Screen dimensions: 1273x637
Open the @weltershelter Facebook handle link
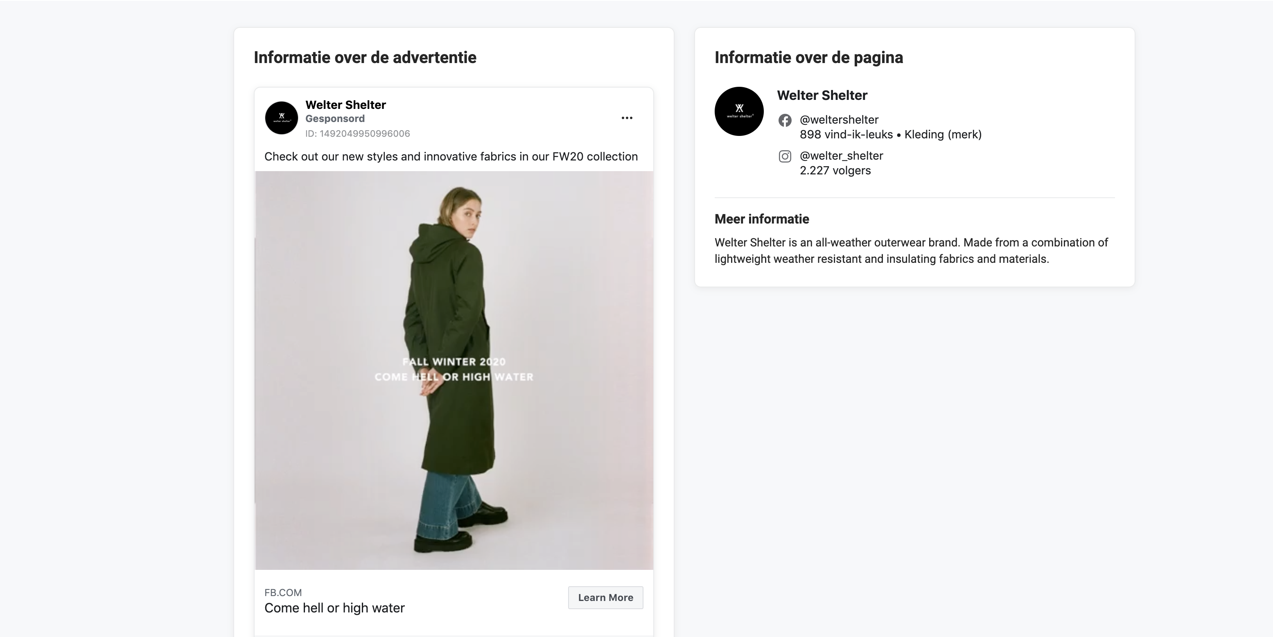click(839, 120)
